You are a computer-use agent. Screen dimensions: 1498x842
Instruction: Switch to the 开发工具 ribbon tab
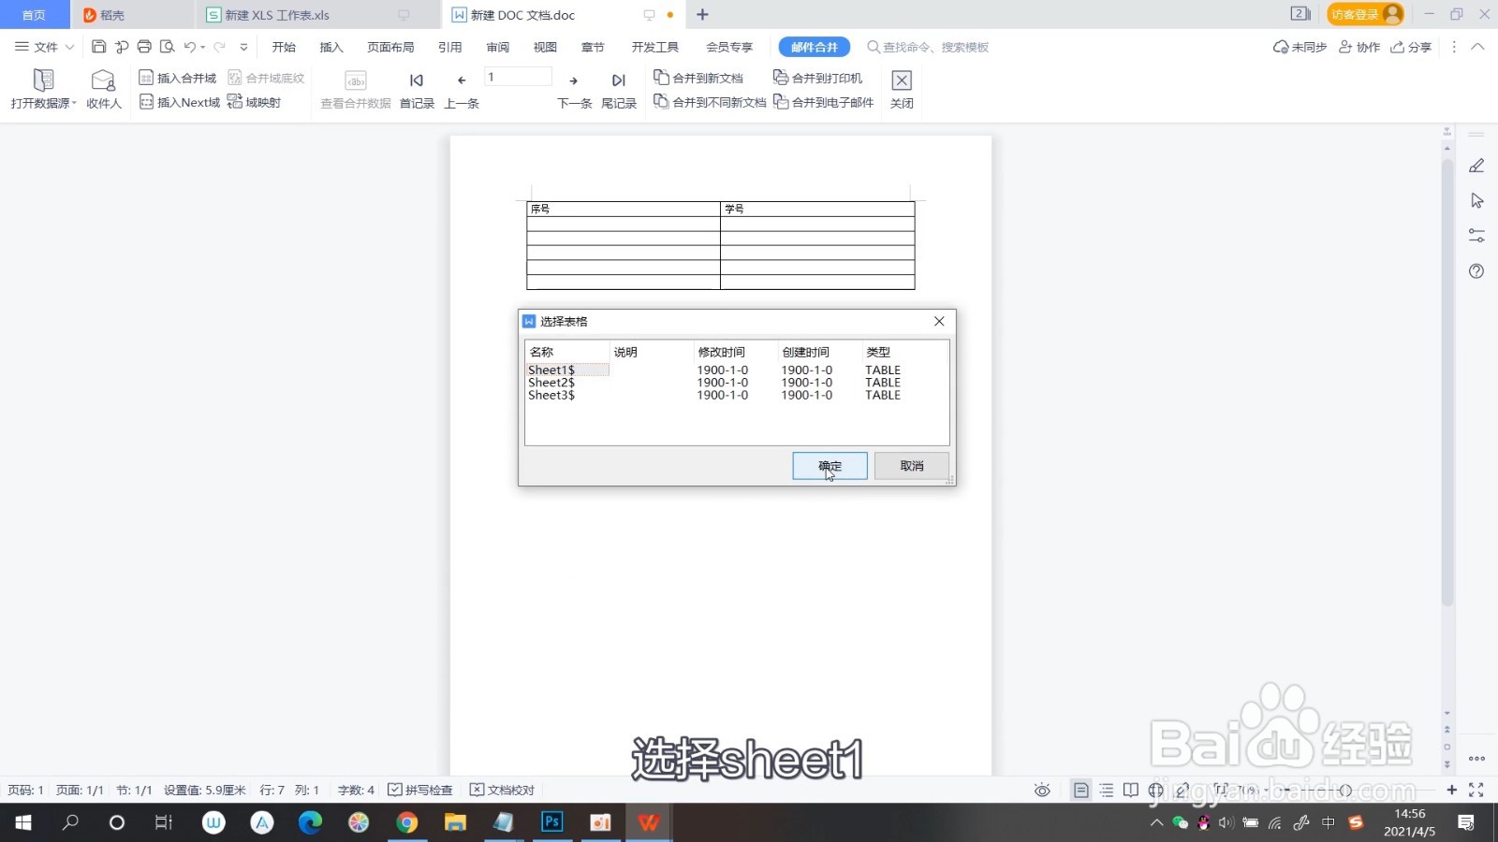pos(654,47)
